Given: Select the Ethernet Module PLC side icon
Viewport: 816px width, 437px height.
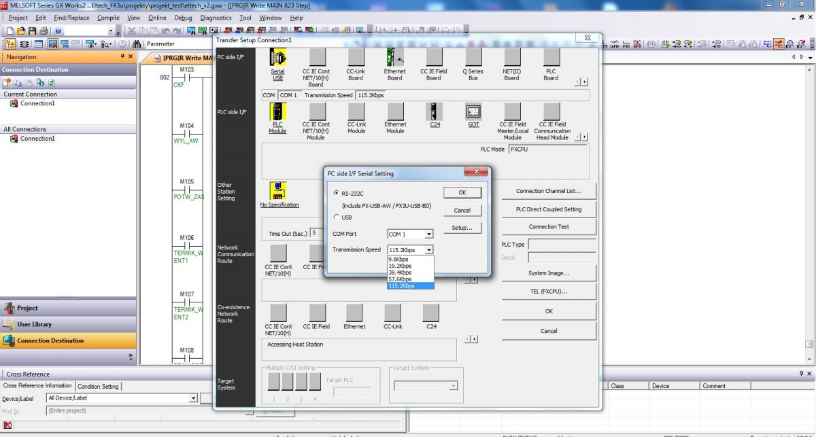Looking at the screenshot, I should [395, 111].
